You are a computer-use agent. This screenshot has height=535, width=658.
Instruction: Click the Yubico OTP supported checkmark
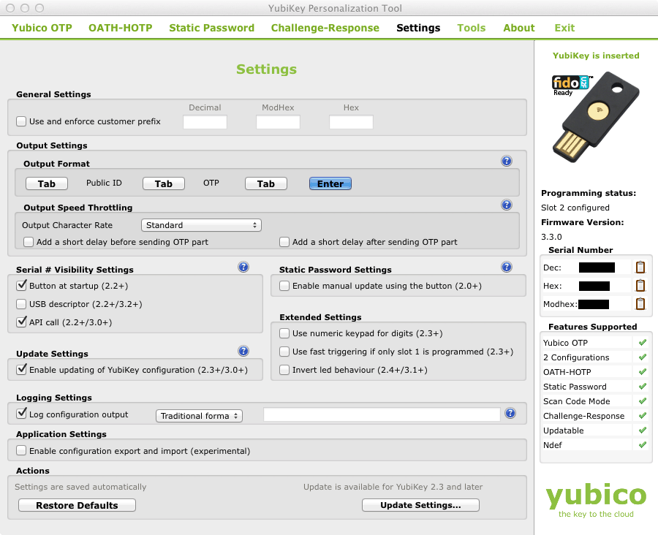point(642,343)
